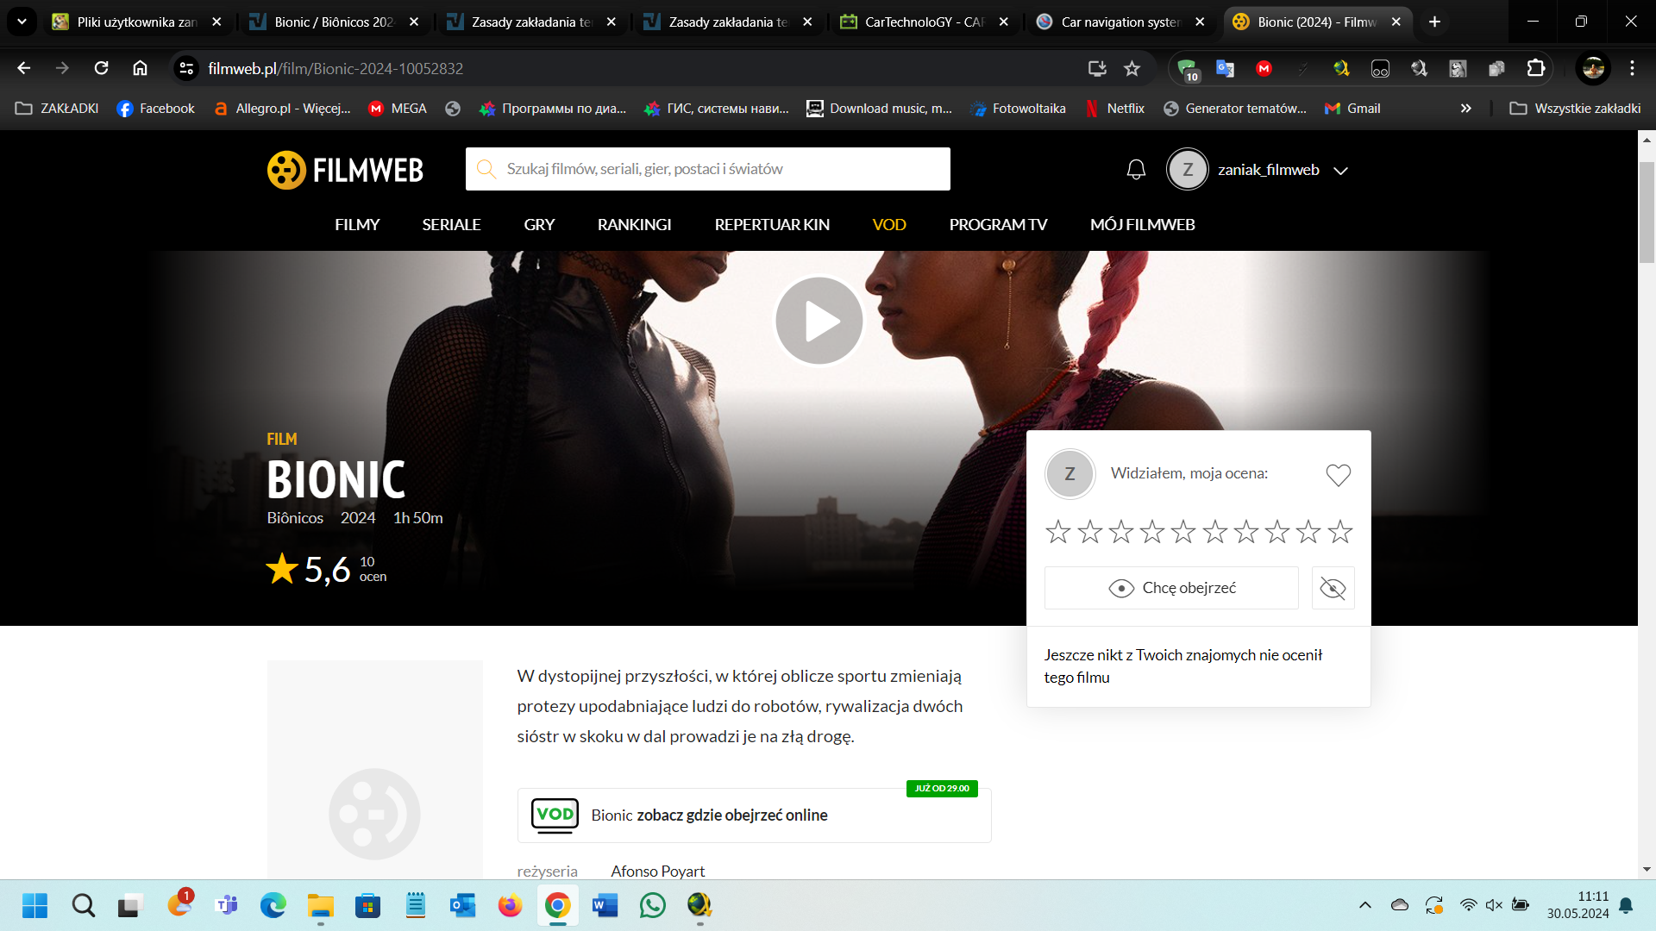
Task: Close the Bionic (2024) Filmweb tab
Action: (1396, 22)
